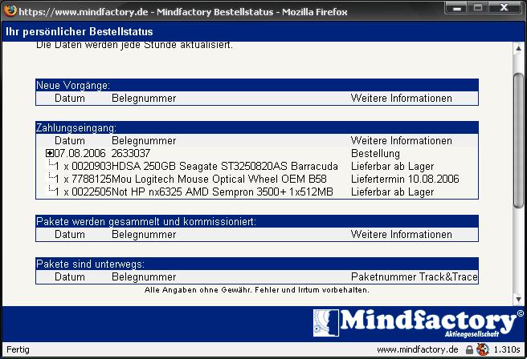This screenshot has height=359, width=527.
Task: Click the scrollbar down arrow
Action: tap(518, 299)
